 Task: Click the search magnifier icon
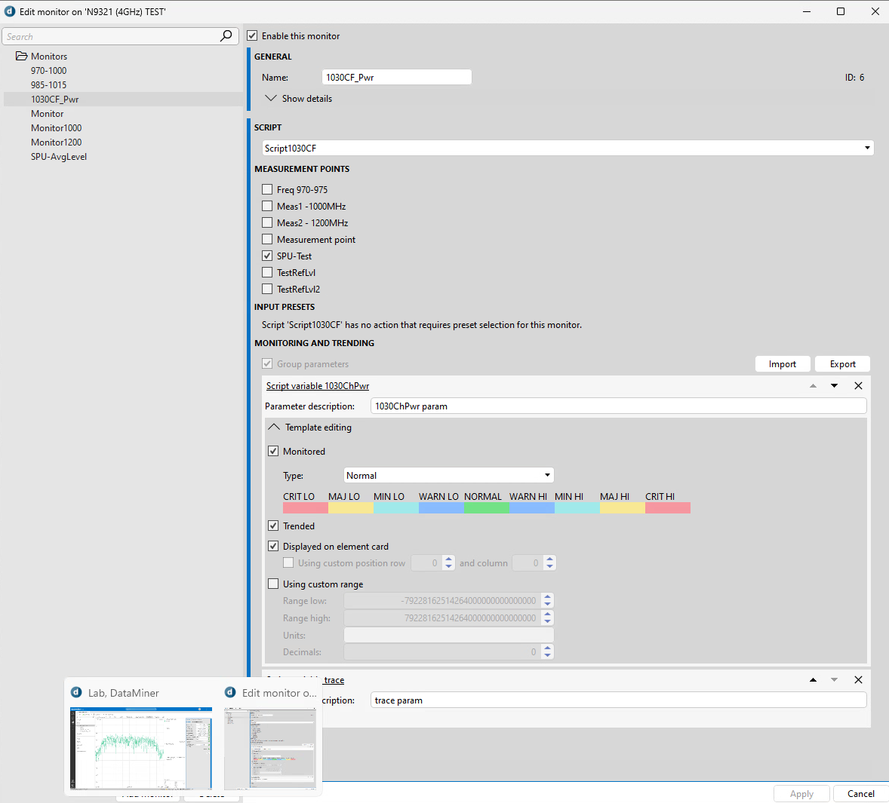(x=226, y=36)
